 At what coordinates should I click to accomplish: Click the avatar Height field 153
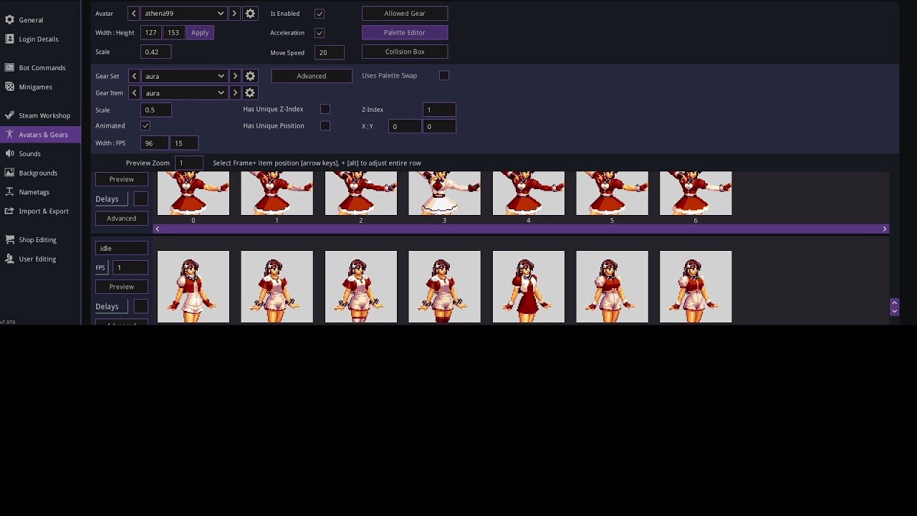point(173,32)
